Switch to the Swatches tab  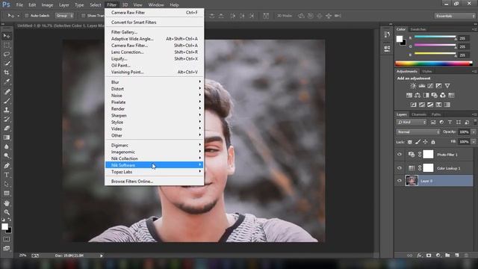[x=418, y=29]
